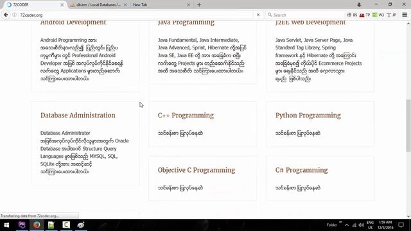Click the Database Administration description paragraph
411x231 pixels.
[x=84, y=153]
